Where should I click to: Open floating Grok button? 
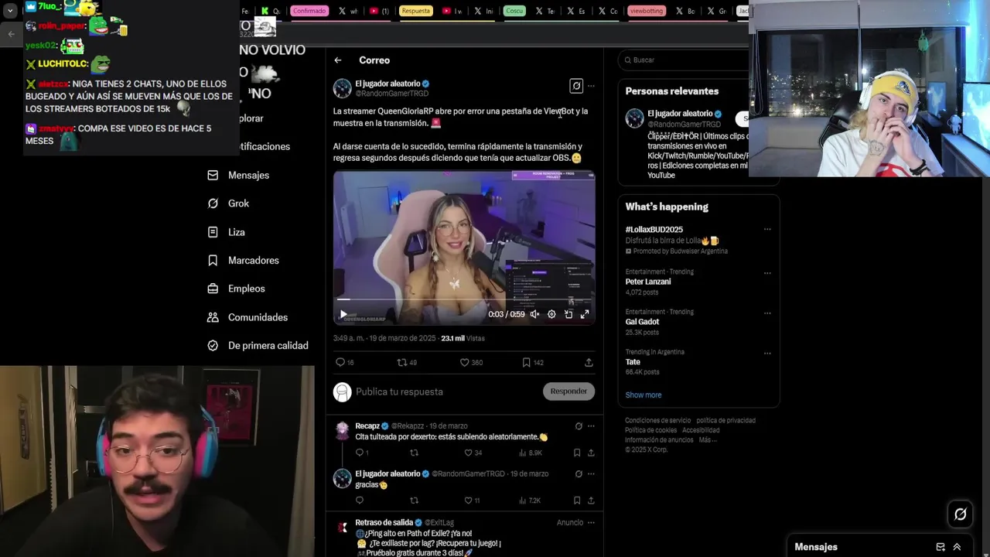(x=961, y=514)
